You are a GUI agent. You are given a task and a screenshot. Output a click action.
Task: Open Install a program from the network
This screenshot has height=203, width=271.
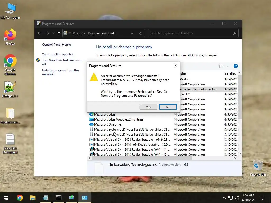[x=60, y=72]
